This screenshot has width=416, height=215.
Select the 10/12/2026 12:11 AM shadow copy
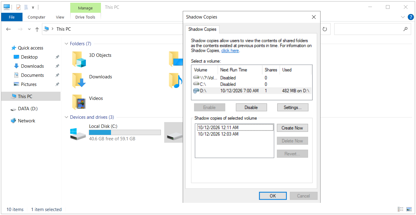point(235,128)
